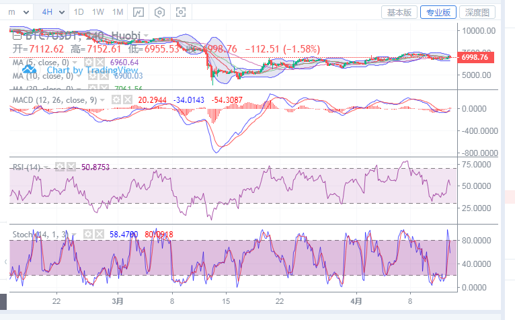Open settings gear for MA (10, close, 0)
515x320 pixels.
tap(93, 76)
